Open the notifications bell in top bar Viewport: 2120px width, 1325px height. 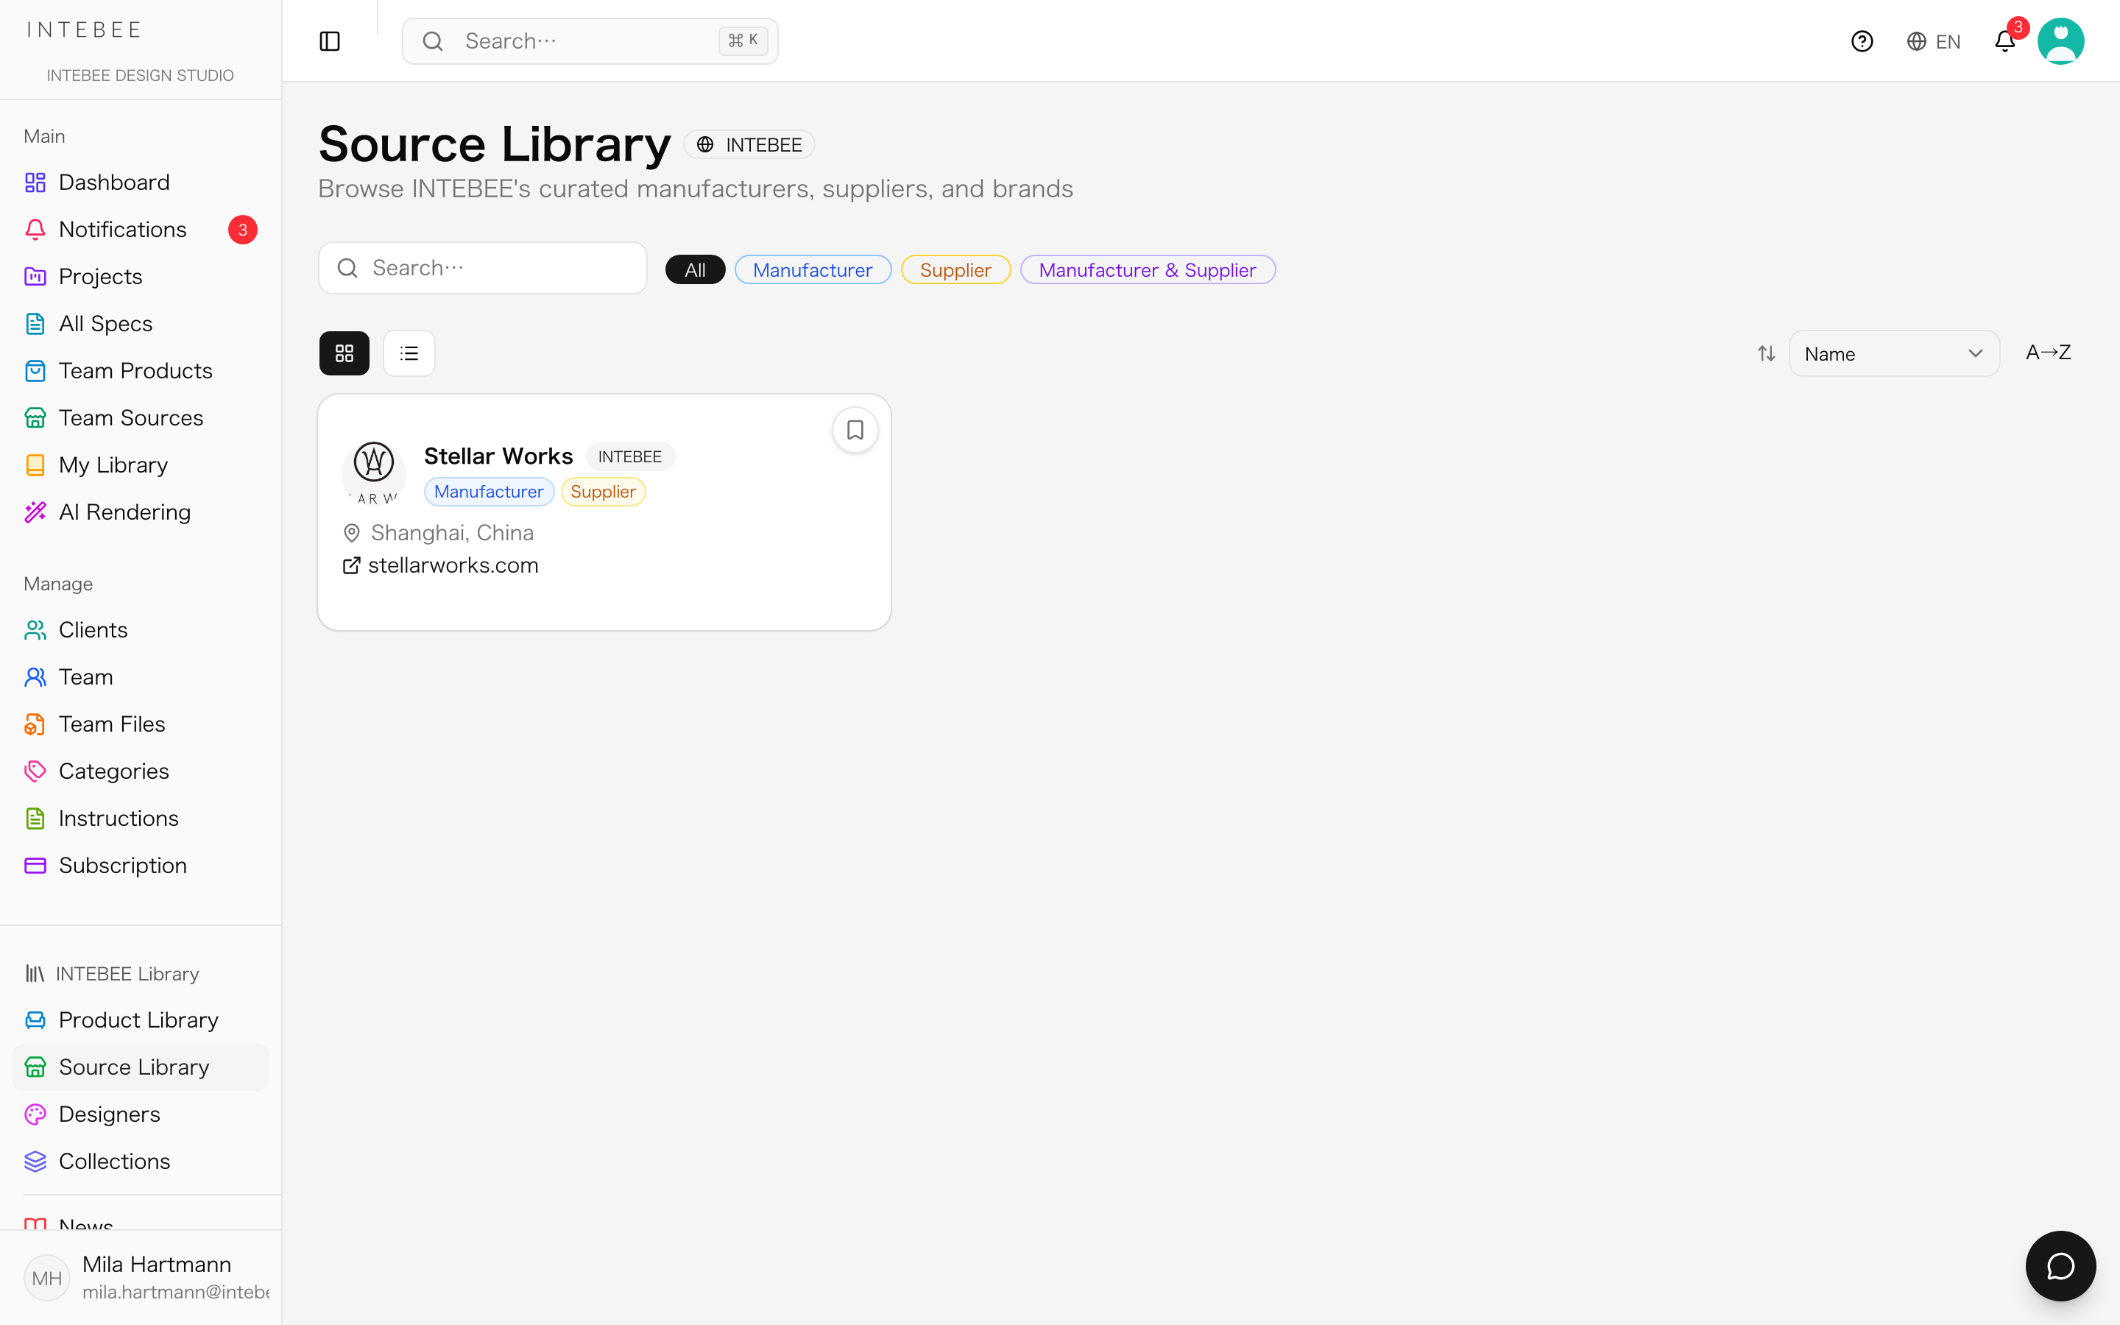(2004, 41)
